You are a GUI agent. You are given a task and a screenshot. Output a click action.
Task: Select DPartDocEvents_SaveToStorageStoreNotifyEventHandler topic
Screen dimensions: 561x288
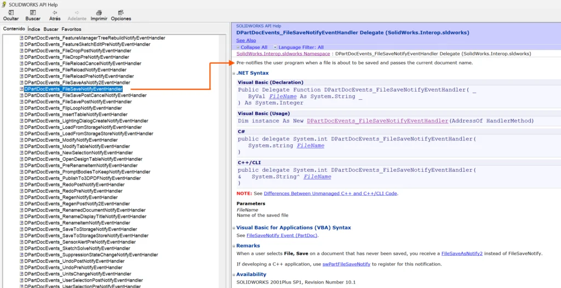click(x=86, y=236)
